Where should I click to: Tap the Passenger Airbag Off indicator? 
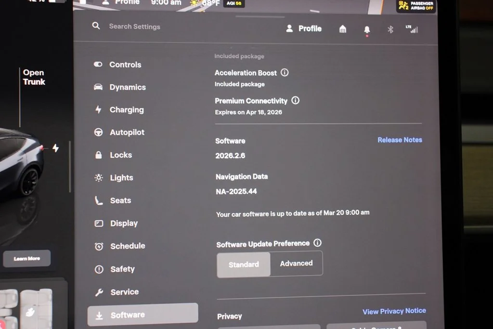point(416,6)
